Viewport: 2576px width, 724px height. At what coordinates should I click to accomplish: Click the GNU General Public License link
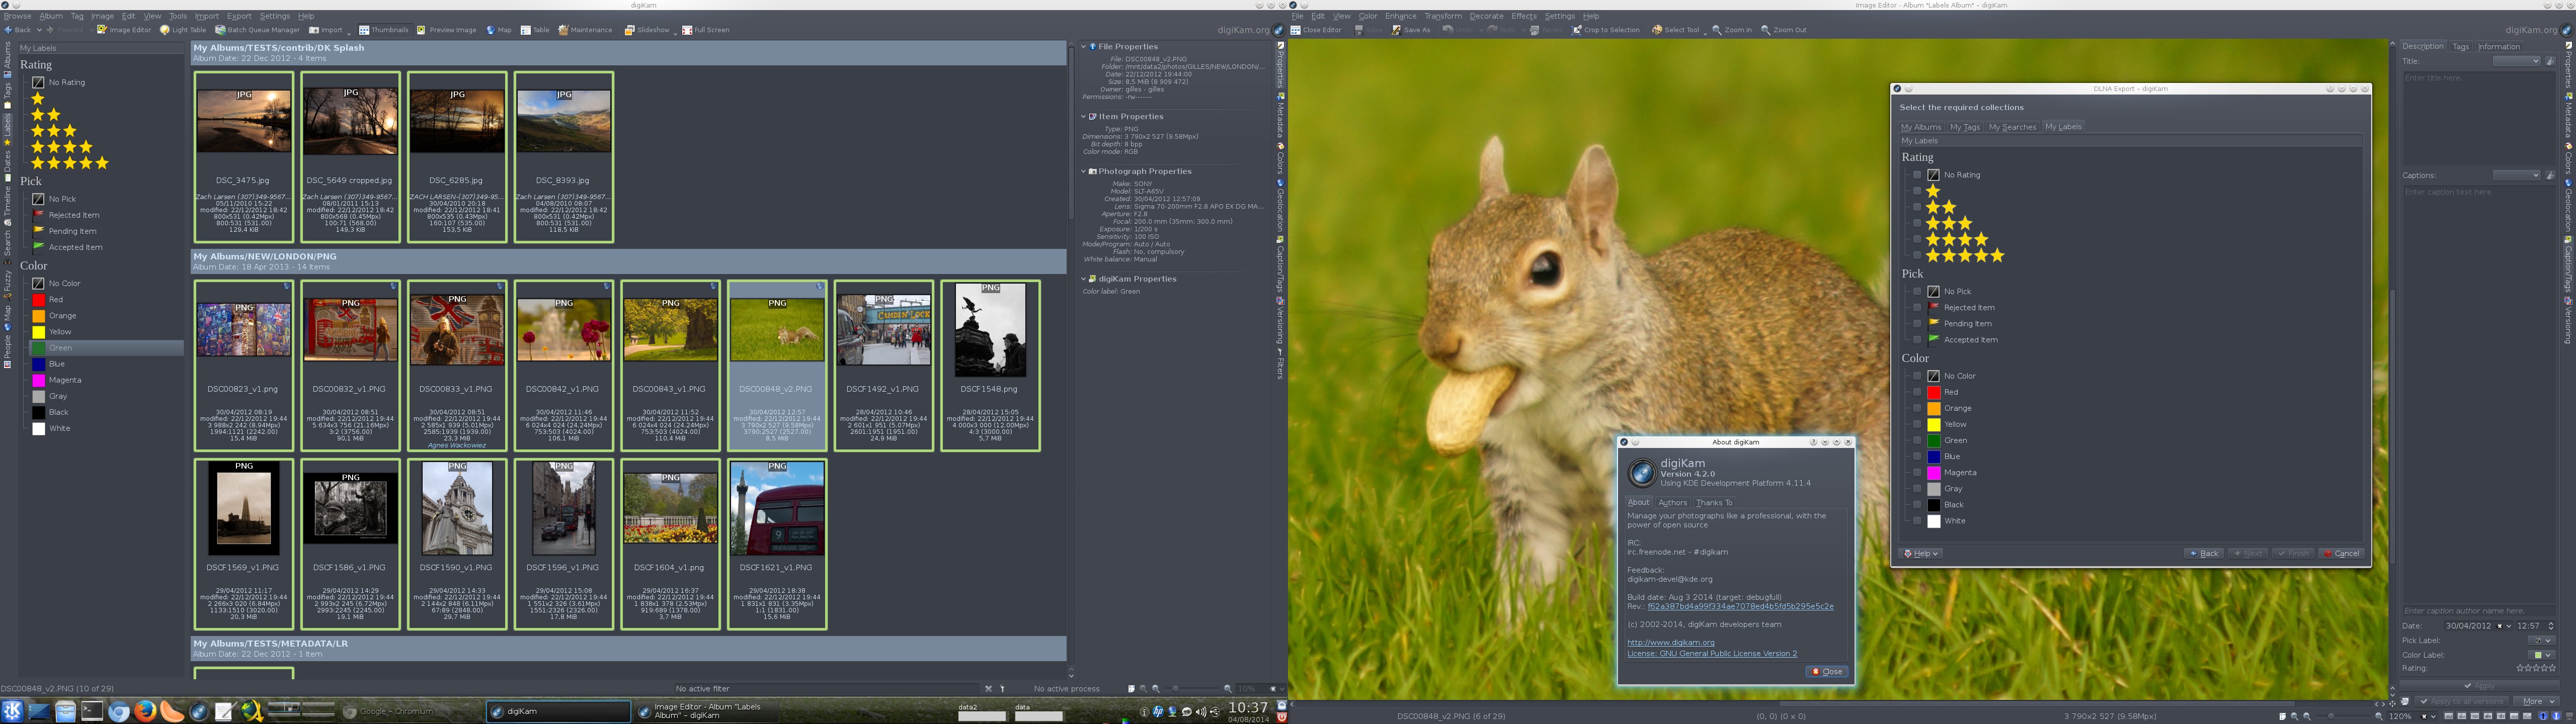click(x=1712, y=654)
